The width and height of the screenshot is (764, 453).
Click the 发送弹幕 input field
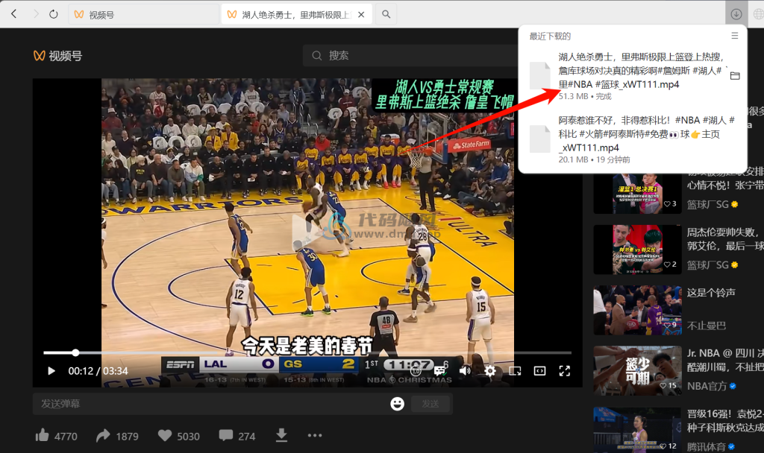(x=210, y=404)
